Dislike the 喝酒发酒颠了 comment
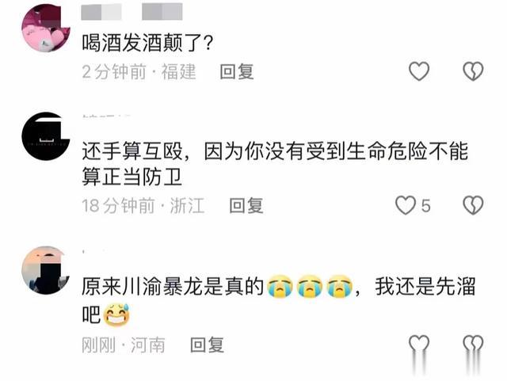The width and height of the screenshot is (507, 381). pyautogui.click(x=473, y=71)
